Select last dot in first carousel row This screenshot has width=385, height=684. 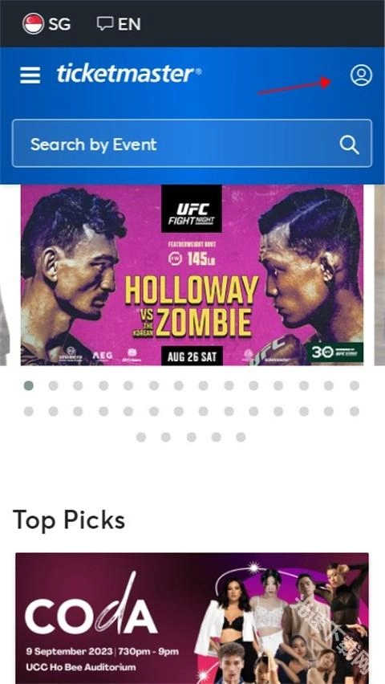[355, 385]
